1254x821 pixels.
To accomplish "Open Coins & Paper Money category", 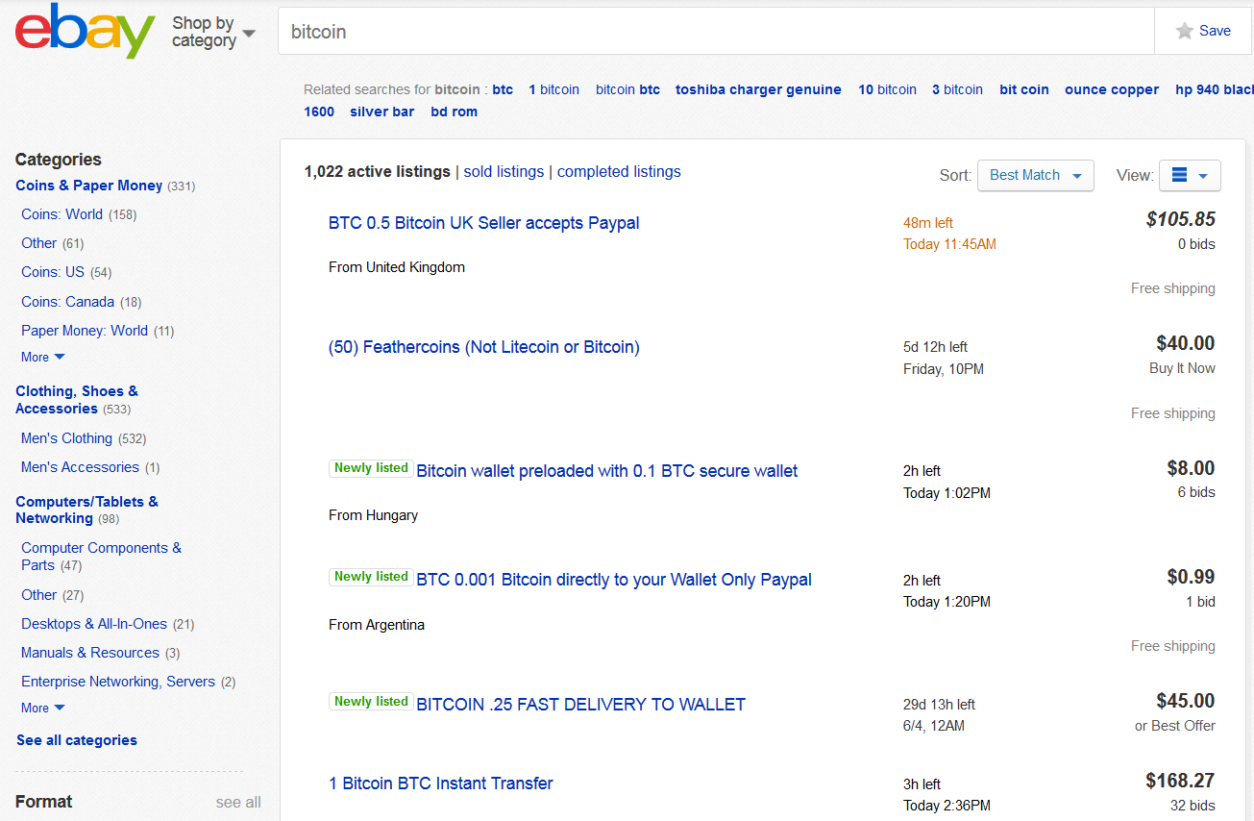I will (89, 186).
